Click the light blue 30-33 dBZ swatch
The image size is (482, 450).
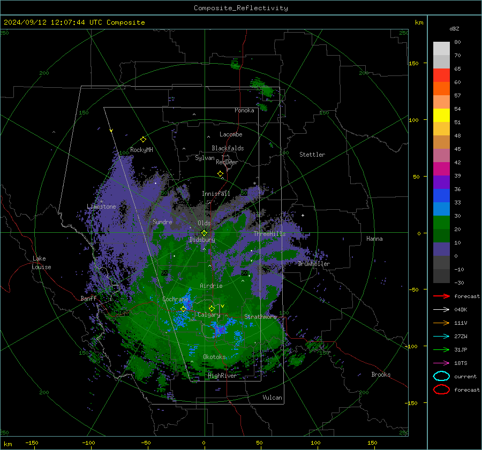441,209
